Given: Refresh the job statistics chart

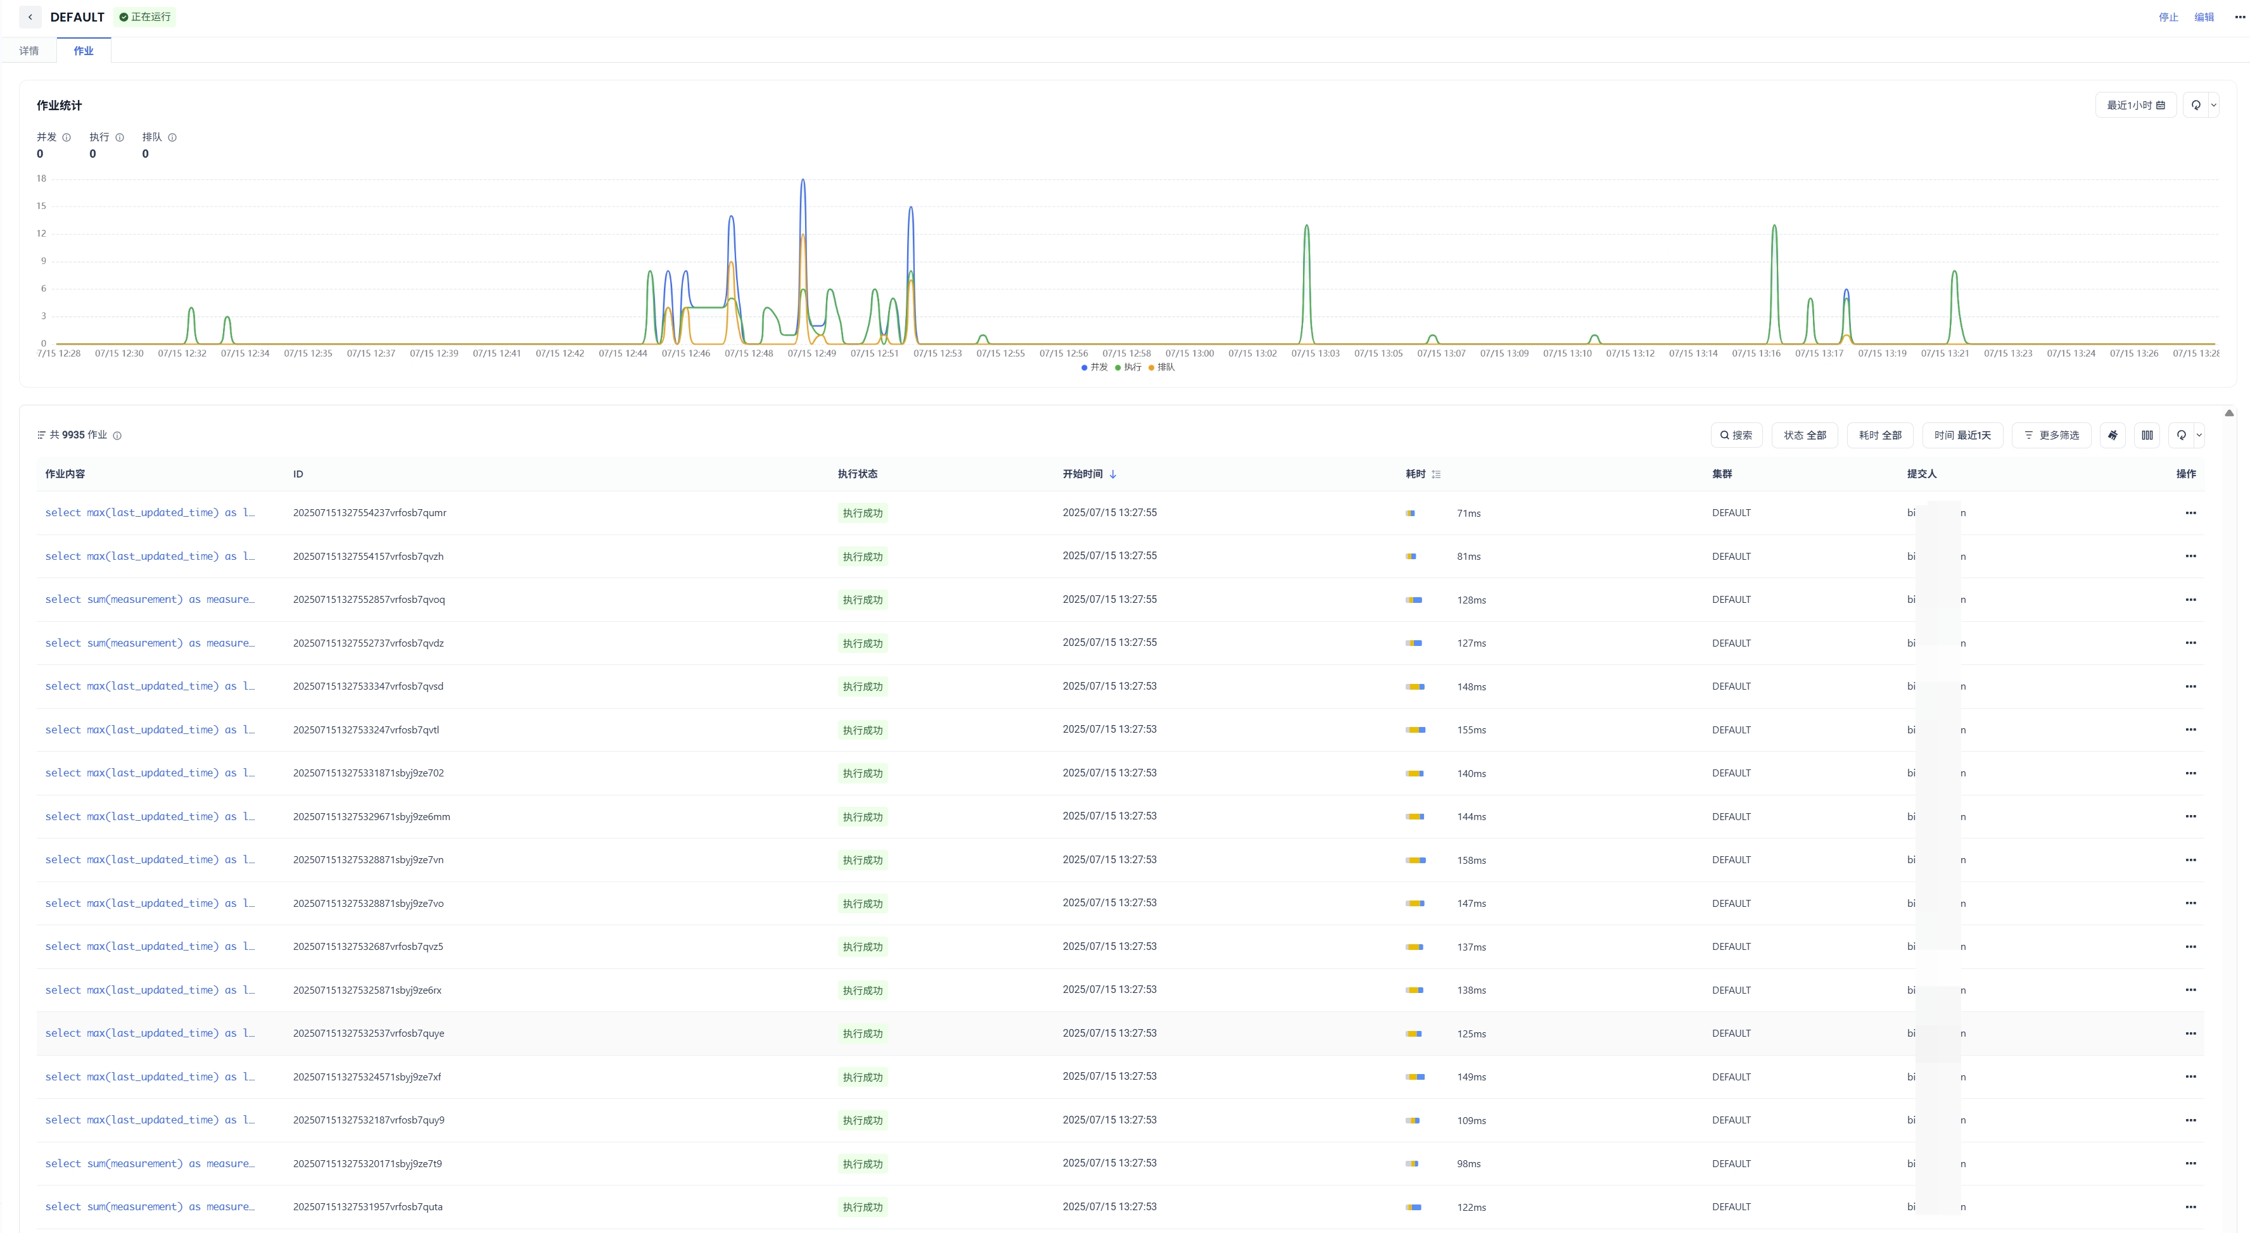Looking at the screenshot, I should point(2196,104).
